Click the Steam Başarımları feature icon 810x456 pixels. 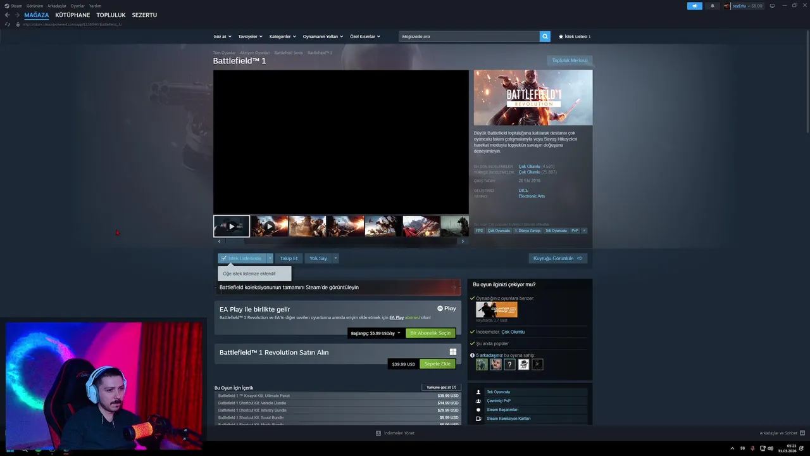tap(478, 410)
